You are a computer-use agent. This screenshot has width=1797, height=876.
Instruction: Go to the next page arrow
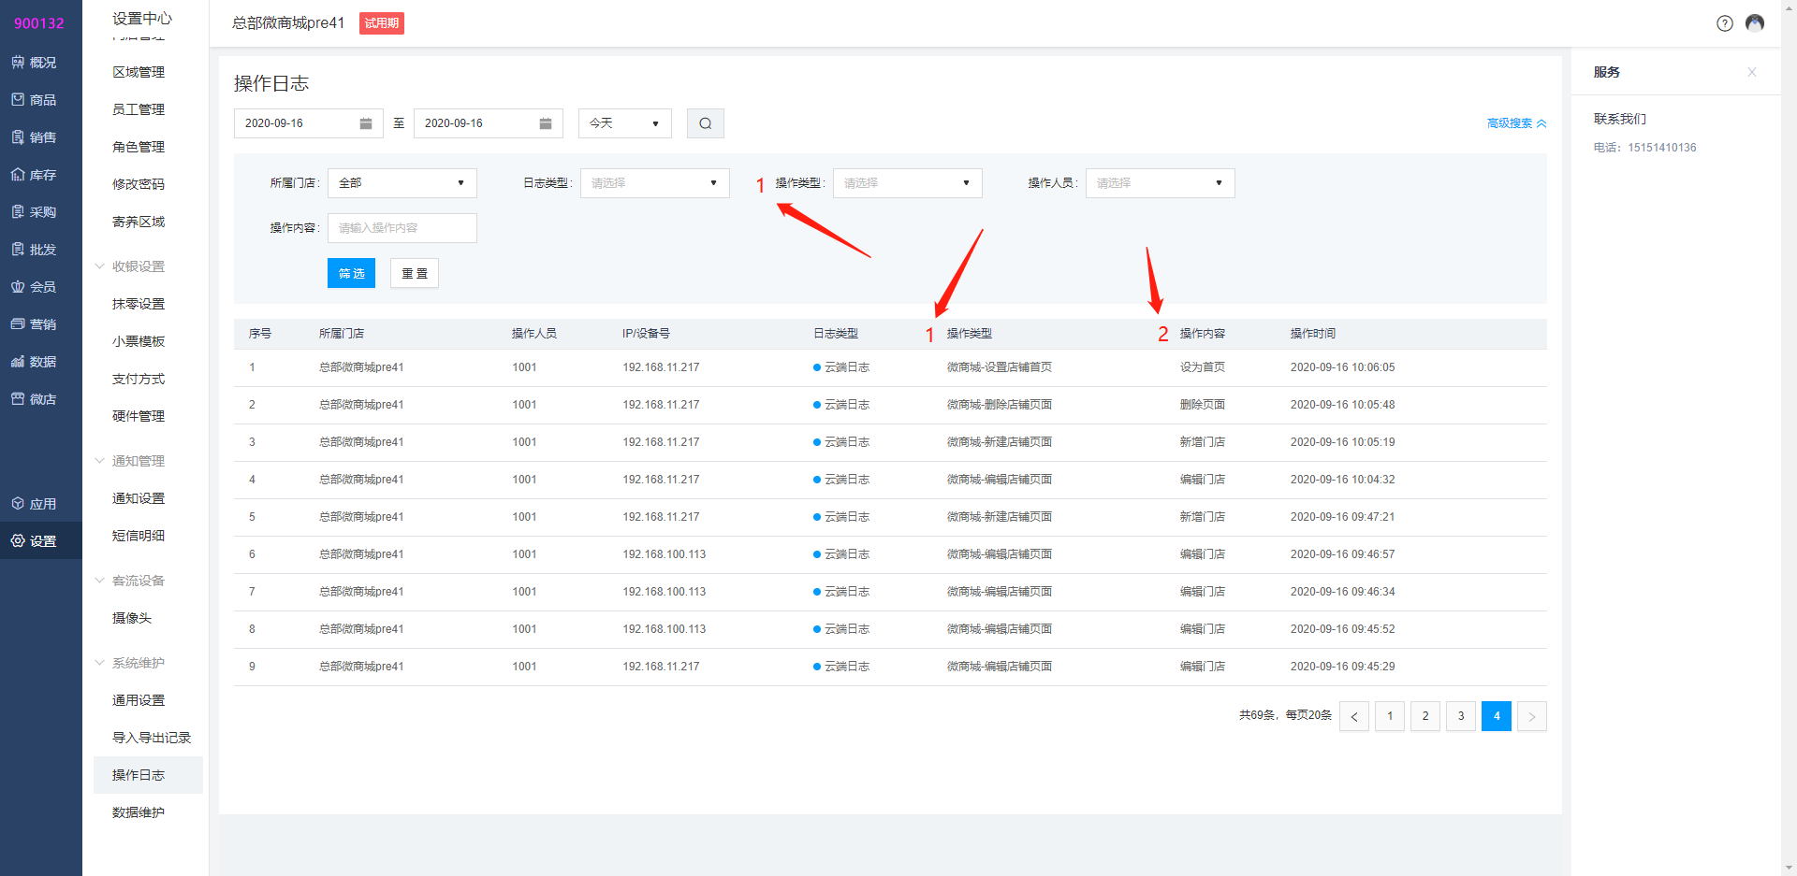(1531, 716)
